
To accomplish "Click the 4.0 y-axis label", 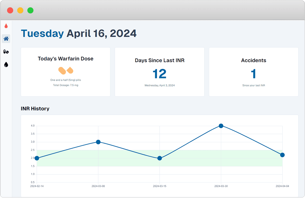I will click(33, 126).
